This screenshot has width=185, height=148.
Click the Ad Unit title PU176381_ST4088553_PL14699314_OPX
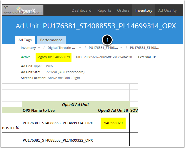(x=109, y=26)
